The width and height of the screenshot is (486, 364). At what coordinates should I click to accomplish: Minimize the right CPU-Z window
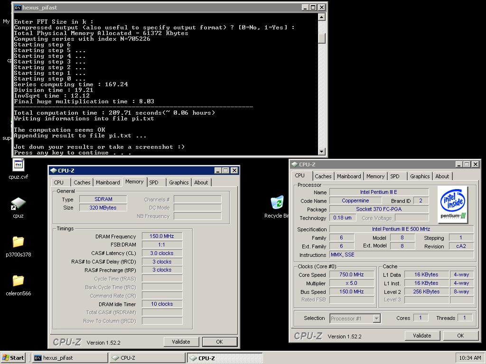[459, 164]
